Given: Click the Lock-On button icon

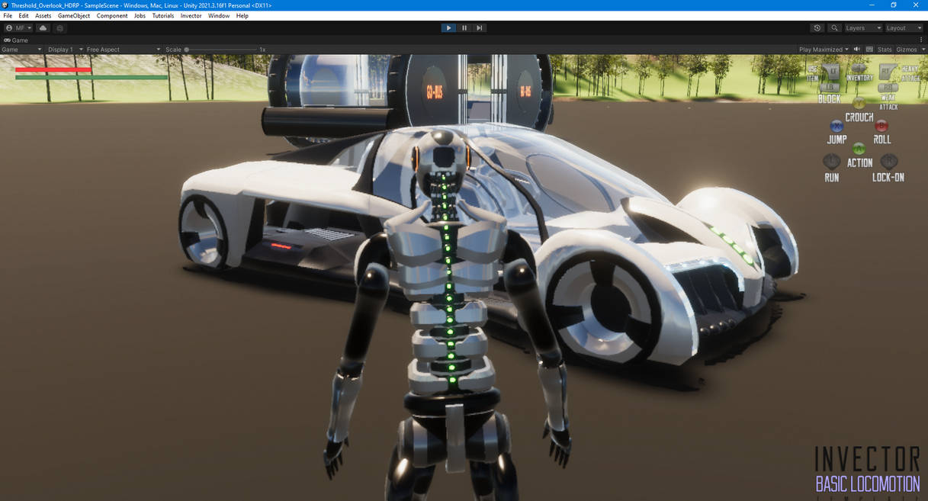Looking at the screenshot, I should tap(888, 161).
